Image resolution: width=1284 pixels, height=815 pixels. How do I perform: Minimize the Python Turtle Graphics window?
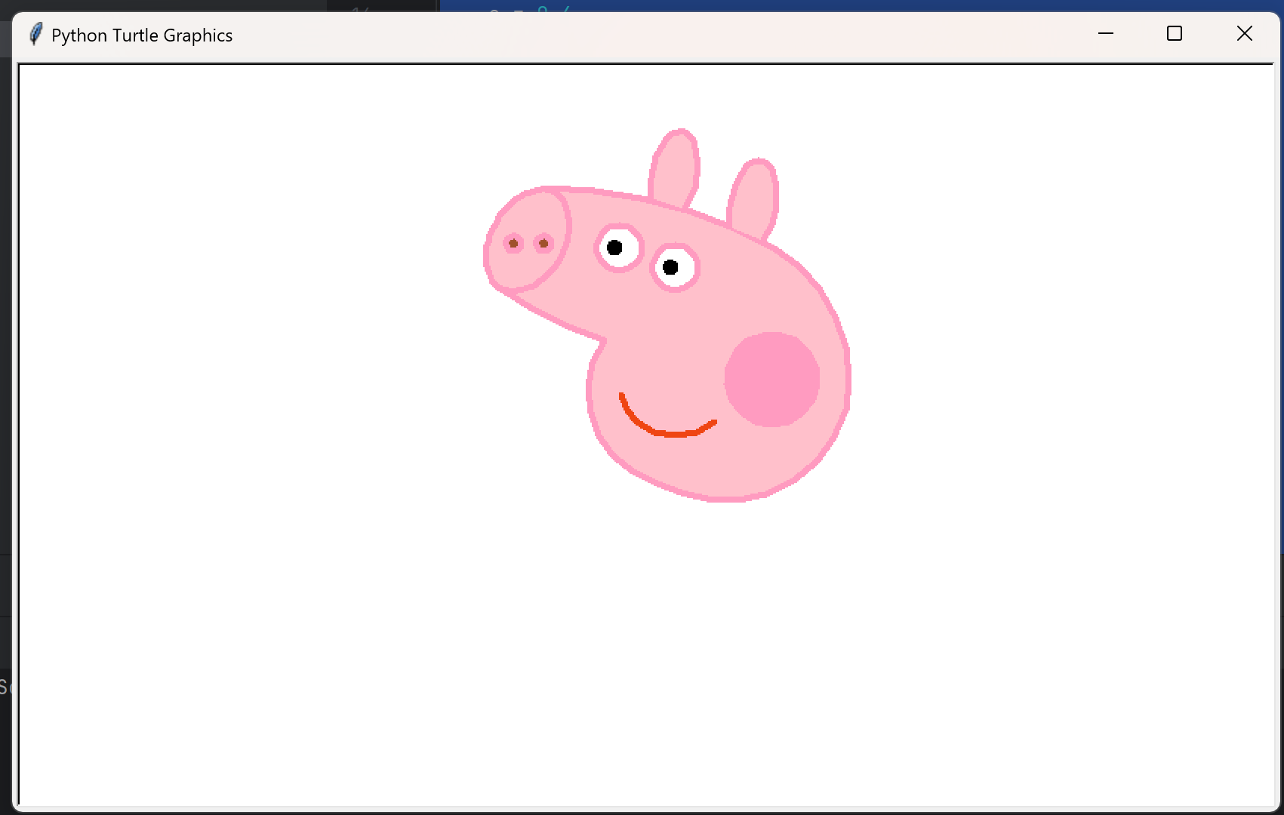pyautogui.click(x=1106, y=34)
